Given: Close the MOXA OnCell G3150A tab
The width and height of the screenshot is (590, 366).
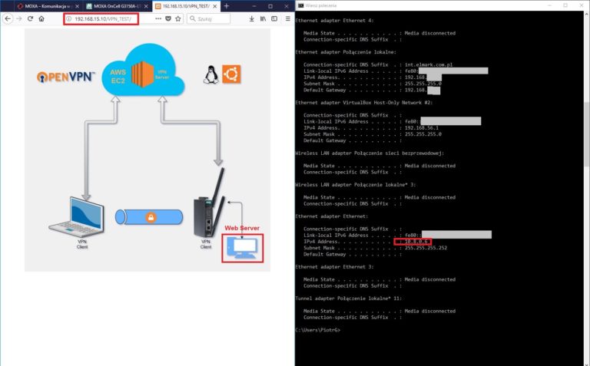Looking at the screenshot, I should 147,6.
